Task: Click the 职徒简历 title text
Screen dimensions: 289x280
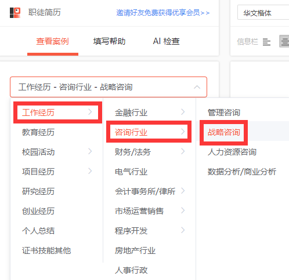Action: point(45,12)
